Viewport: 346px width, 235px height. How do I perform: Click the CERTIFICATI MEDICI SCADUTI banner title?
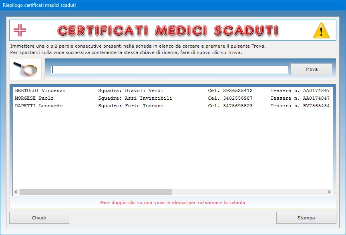pos(168,30)
